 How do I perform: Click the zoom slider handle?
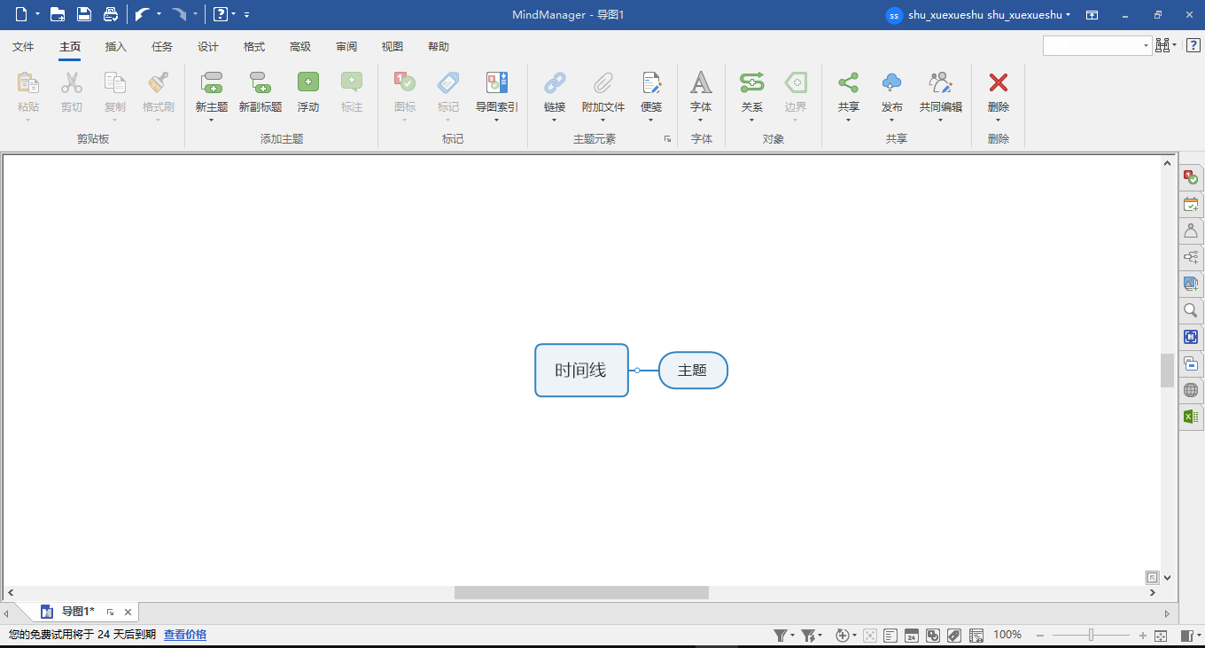[1092, 635]
